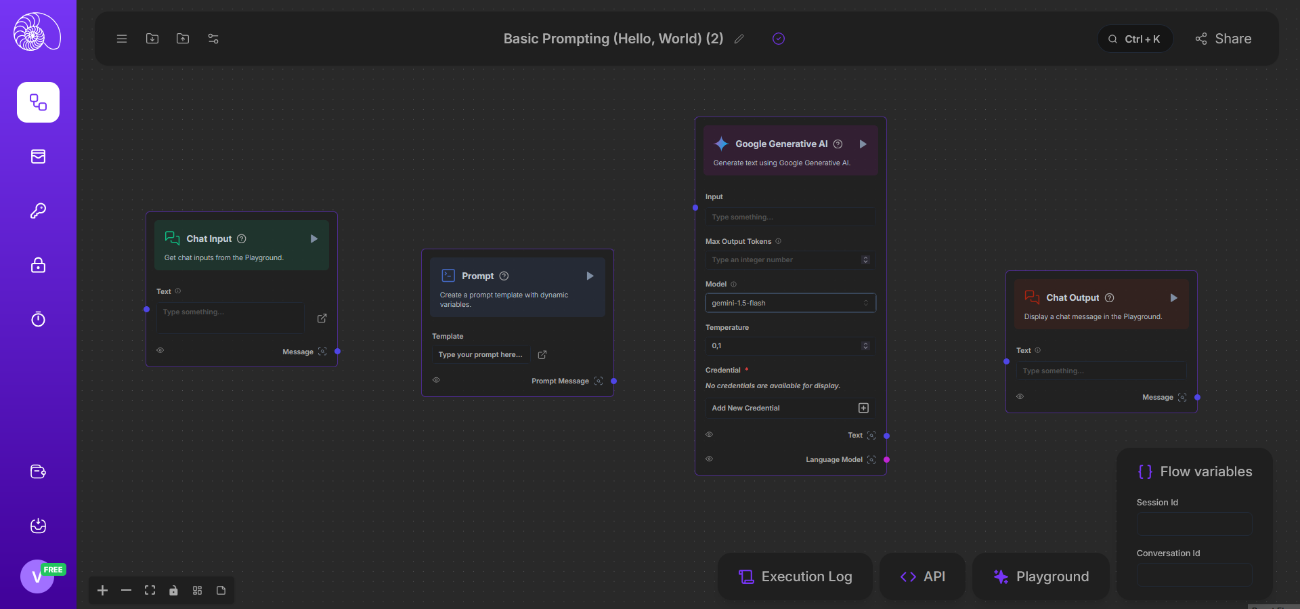Click the canvas lock icon in bottom toolbar
Viewport: 1300px width, 609px height.
(x=173, y=591)
